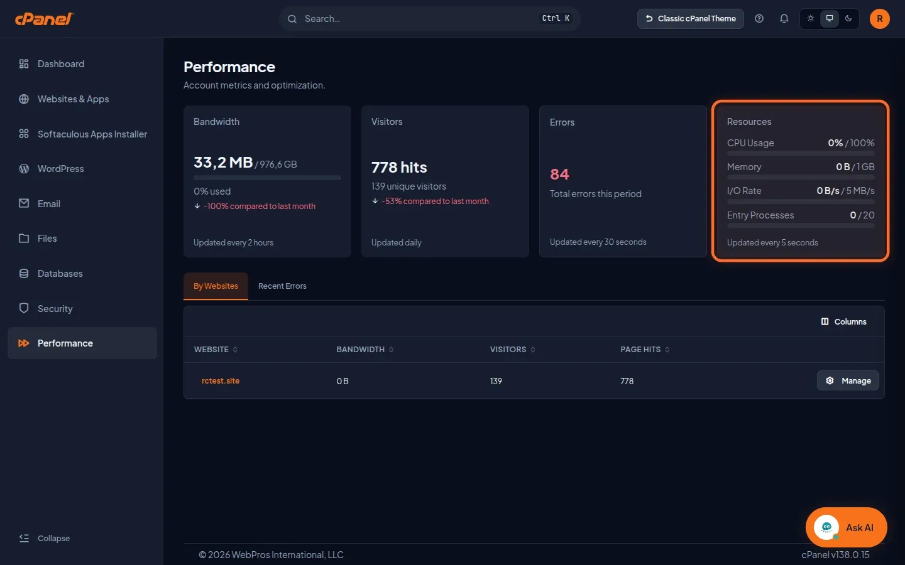Switch to dark mode moon icon
Screen dimensions: 905x565
click(x=848, y=19)
